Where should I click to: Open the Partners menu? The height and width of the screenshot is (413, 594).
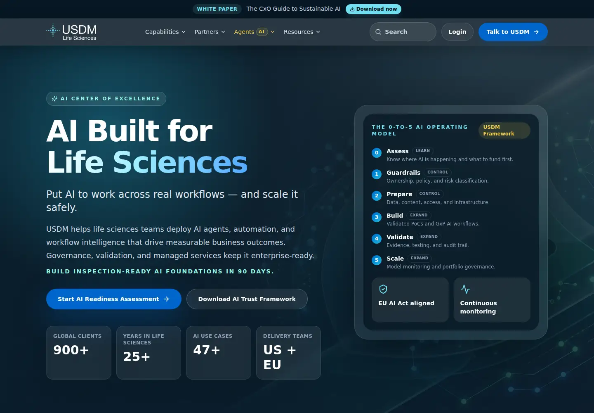click(210, 32)
